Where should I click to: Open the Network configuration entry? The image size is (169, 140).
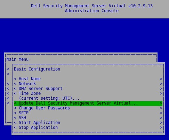[88, 84]
